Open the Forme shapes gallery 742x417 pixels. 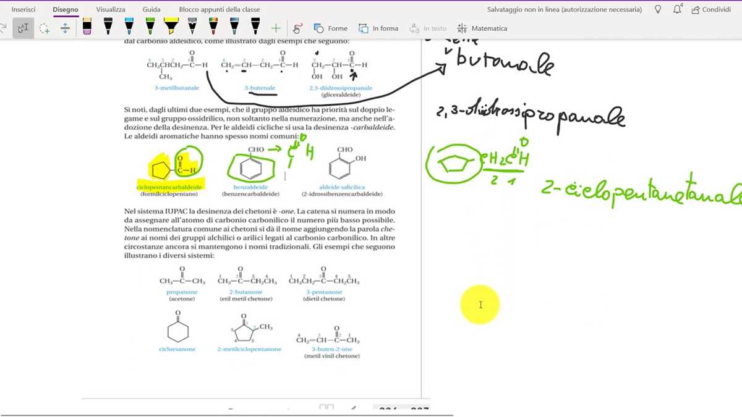pos(330,28)
